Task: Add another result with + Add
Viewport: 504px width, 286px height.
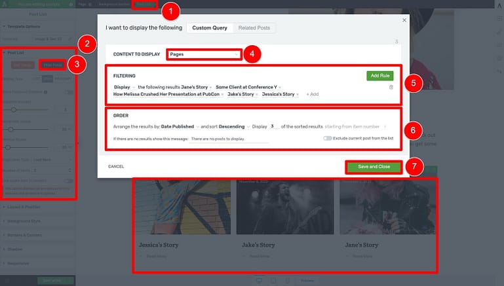Action: point(313,94)
